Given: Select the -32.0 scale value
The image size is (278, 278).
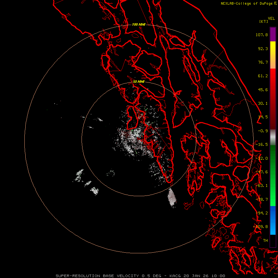Looking at the screenshot, I should point(262,158).
